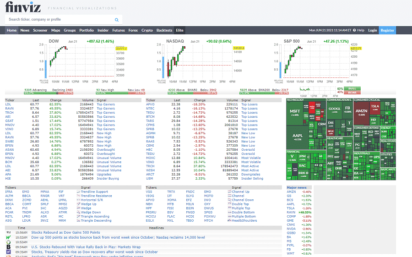Viewport: 412px width, 257px height.
Task: Click the search magnifier icon
Action: click(117, 20)
